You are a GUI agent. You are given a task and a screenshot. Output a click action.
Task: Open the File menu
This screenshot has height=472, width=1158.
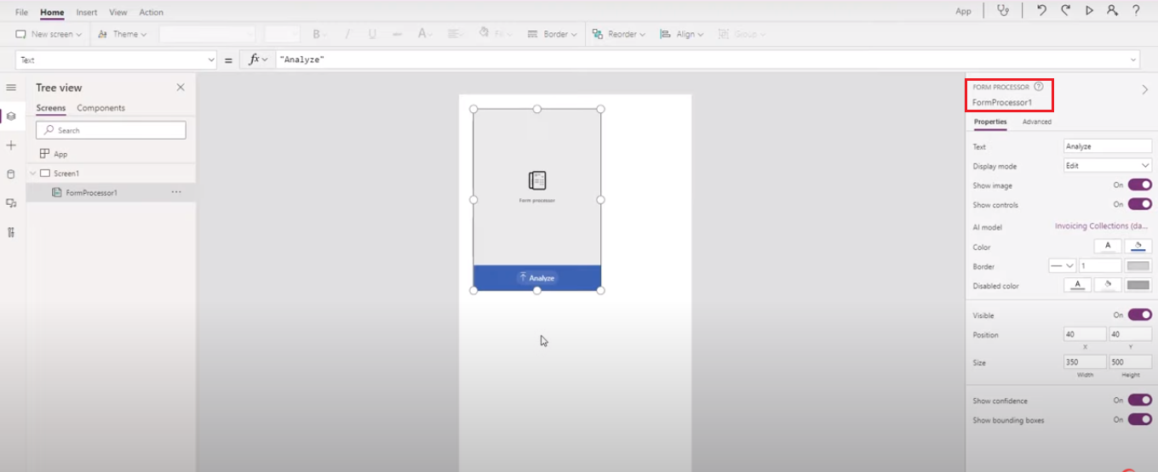pos(22,12)
